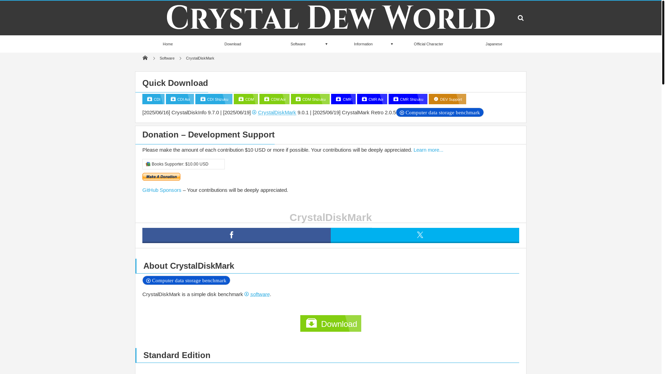Click the CMR Aoi download button
The image size is (665, 374).
click(x=372, y=99)
